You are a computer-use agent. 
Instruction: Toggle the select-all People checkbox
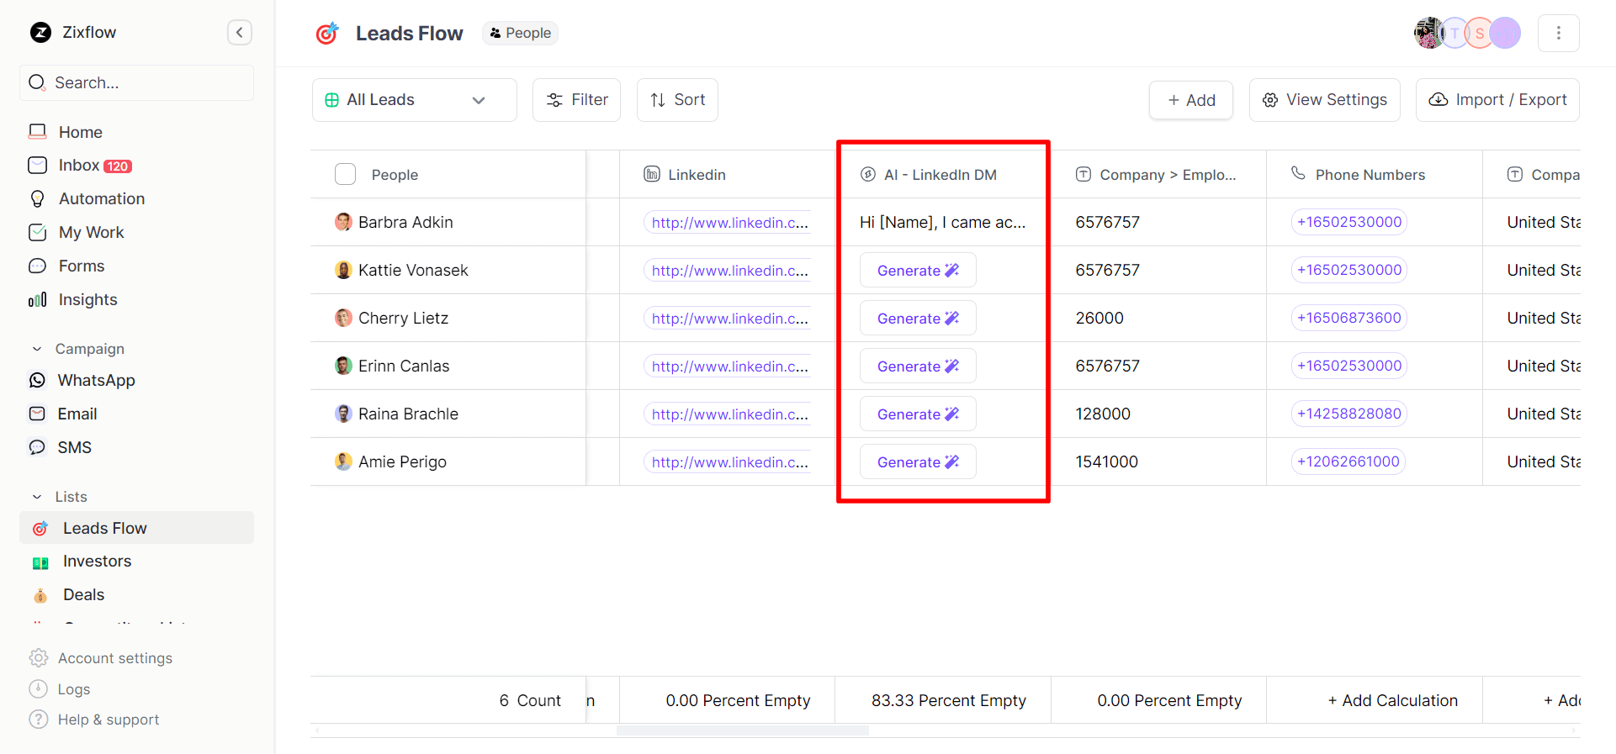(x=345, y=174)
